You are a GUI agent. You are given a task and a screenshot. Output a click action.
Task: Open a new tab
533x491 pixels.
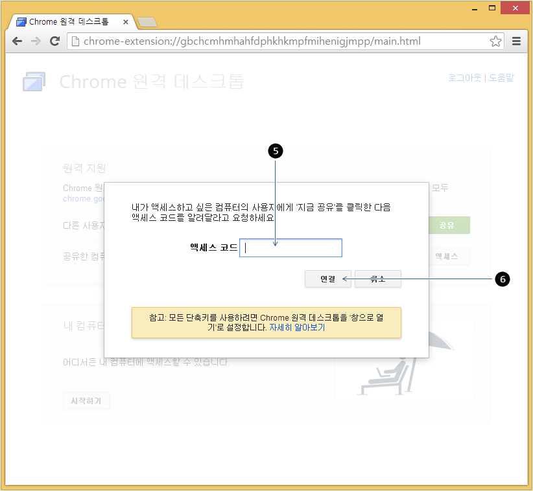click(147, 22)
